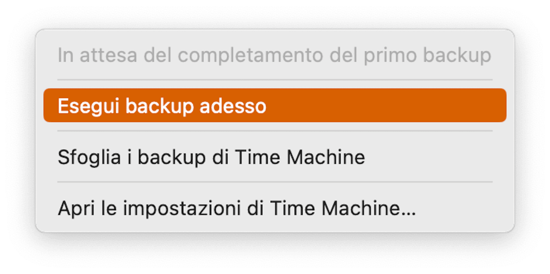This screenshot has width=550, height=274.
Task: Click the separator under the status line
Action: click(275, 80)
